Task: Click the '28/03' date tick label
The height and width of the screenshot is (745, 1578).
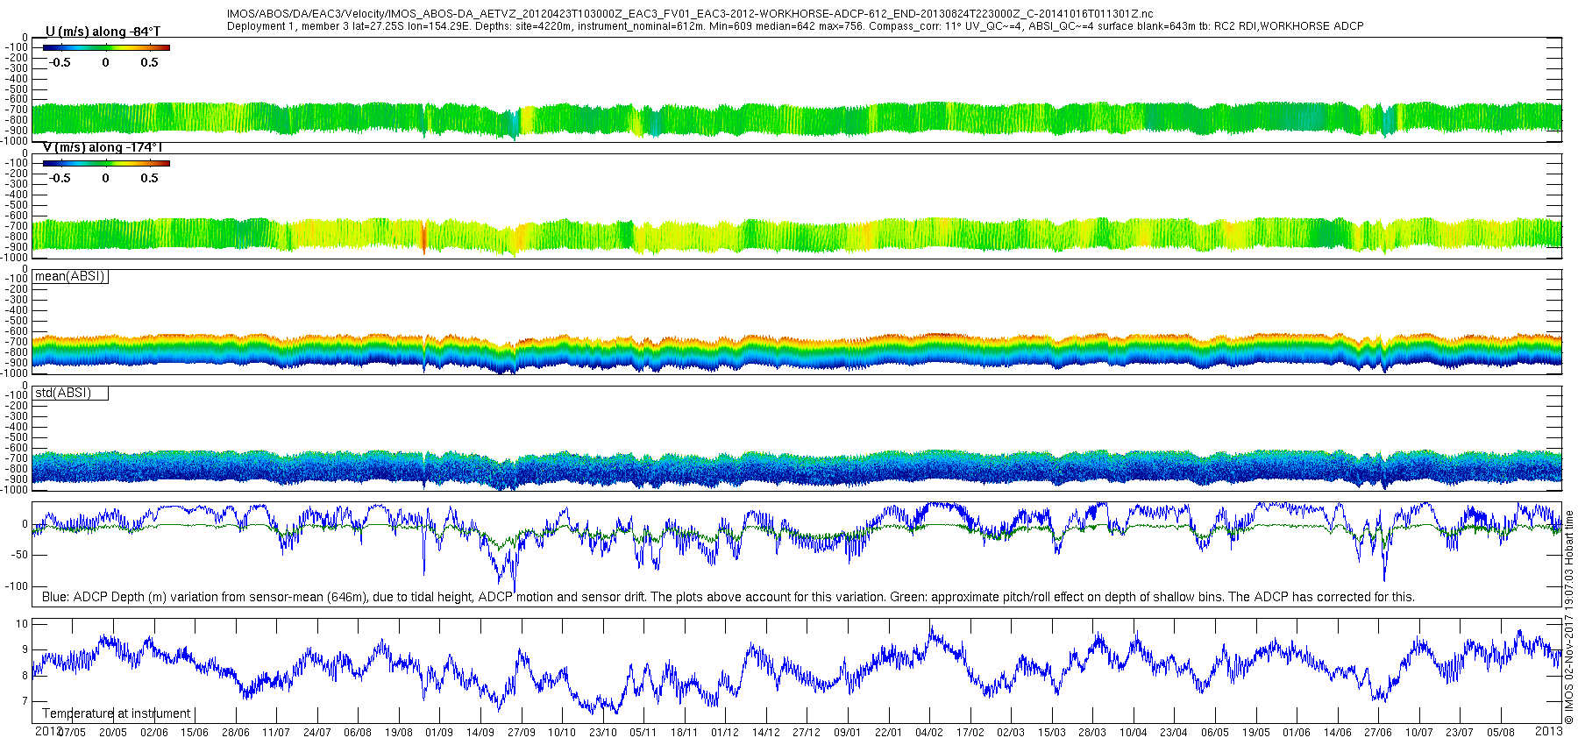Action: tap(1092, 733)
